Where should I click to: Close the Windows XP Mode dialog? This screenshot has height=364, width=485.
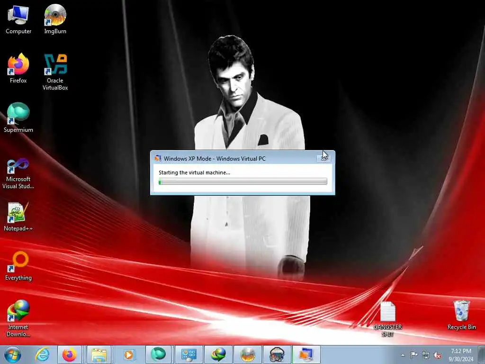pos(324,158)
